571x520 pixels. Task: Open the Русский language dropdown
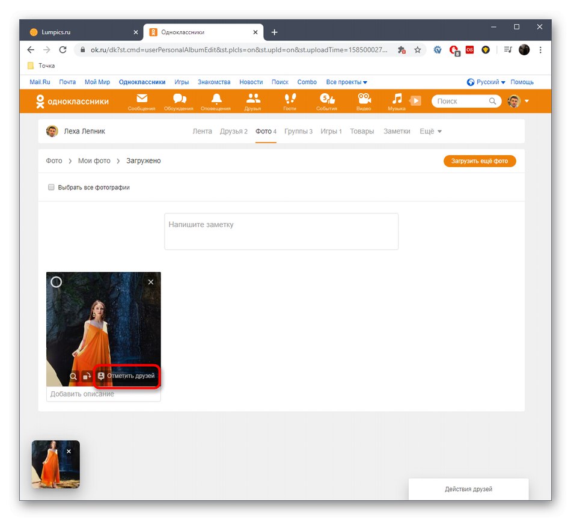point(486,82)
